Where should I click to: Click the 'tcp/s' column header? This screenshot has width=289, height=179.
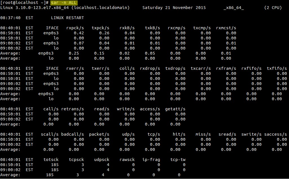pyautogui.click(x=154, y=134)
